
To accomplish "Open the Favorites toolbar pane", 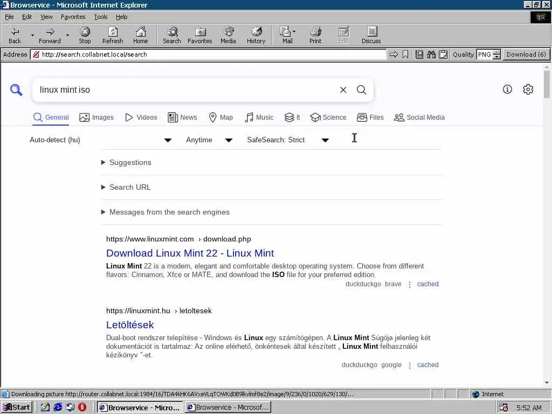I will (x=200, y=35).
